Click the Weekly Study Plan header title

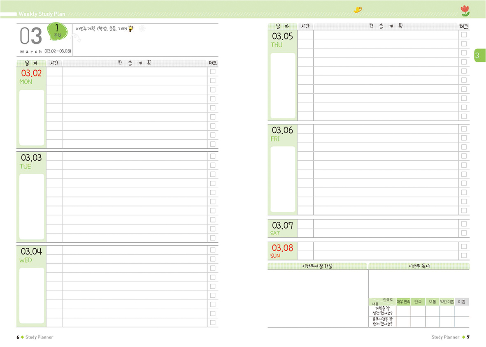point(42,14)
